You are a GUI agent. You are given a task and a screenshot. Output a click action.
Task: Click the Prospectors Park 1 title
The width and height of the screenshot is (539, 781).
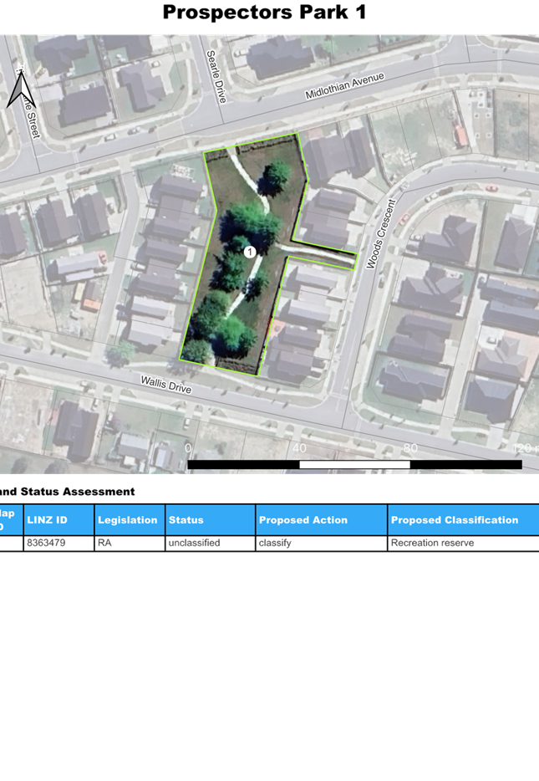point(264,13)
